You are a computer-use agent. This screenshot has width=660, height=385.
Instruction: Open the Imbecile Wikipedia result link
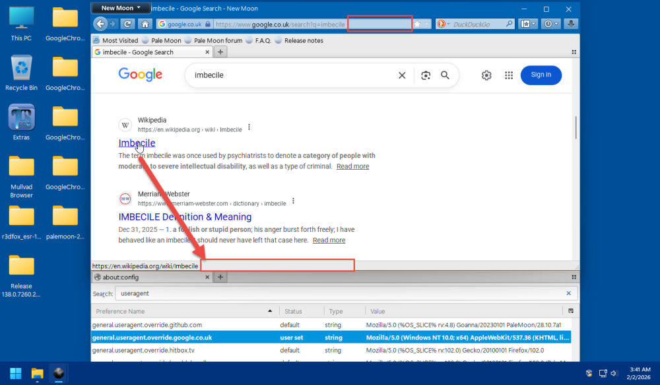pyautogui.click(x=137, y=143)
